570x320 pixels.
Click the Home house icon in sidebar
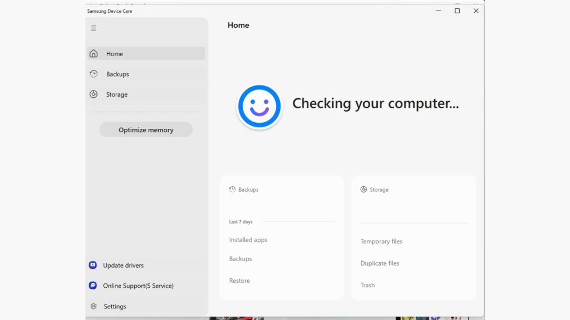tap(94, 54)
